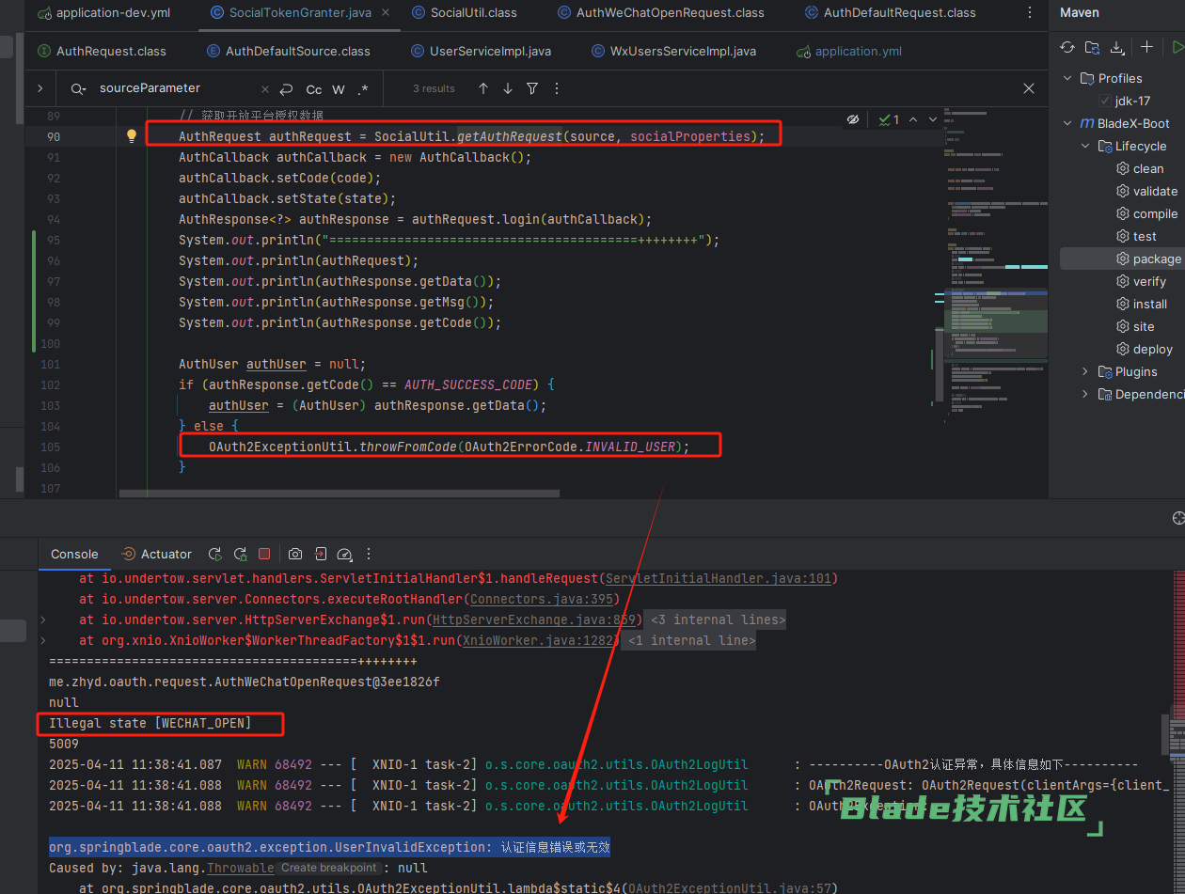Expand the replace field chevron
Screen dimensions: 1185x894
(39, 88)
